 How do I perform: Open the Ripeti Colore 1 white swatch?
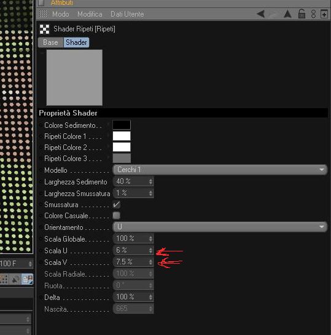point(122,136)
